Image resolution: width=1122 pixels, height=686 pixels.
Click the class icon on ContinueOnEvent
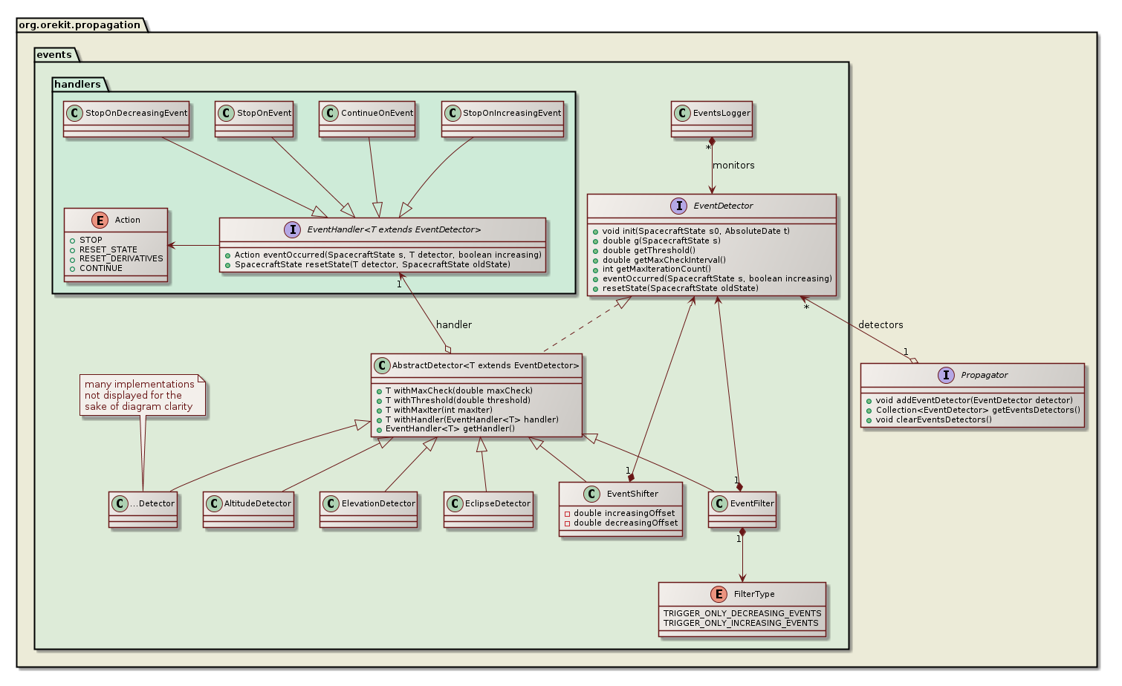[329, 113]
